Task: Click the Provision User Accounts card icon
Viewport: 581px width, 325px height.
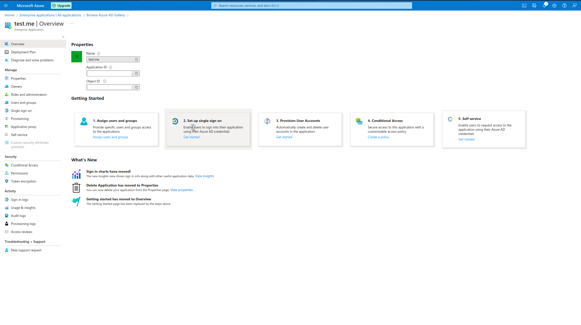Action: (267, 121)
